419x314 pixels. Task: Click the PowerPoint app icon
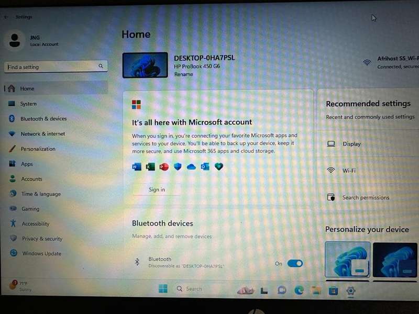click(164, 167)
